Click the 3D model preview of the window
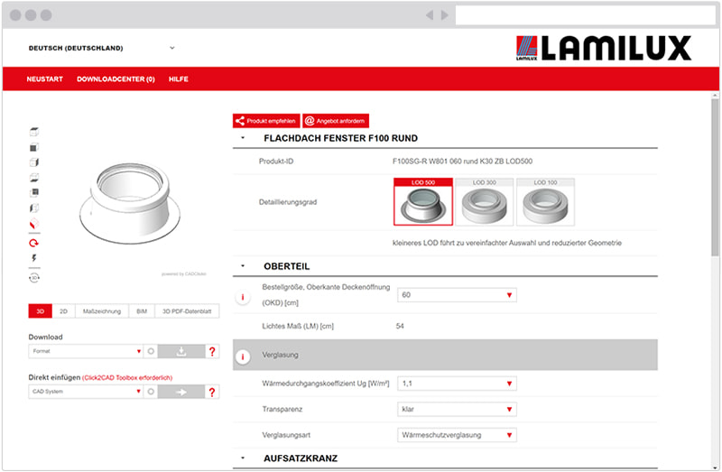Screen dimensions: 722x472 [x=130, y=203]
